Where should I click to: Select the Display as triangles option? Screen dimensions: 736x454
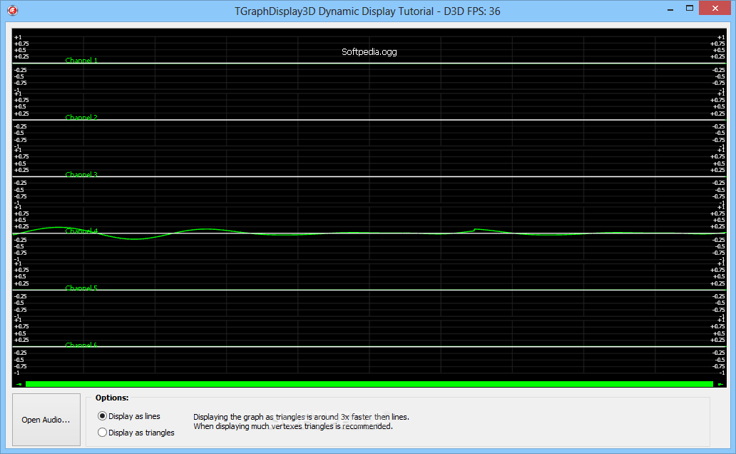click(136, 433)
